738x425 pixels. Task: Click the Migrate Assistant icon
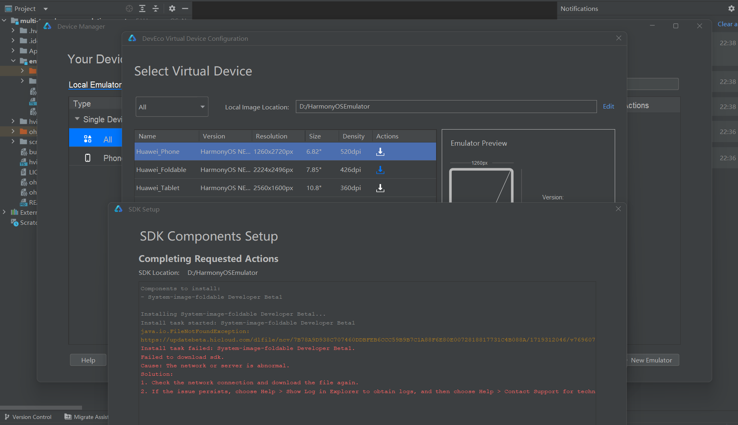click(68, 417)
